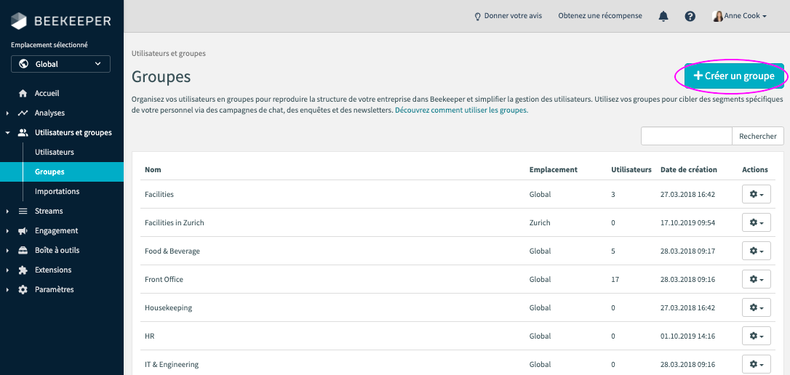This screenshot has height=375, width=790.
Task: Click the date 17.10.2019 09:54
Action: pyautogui.click(x=687, y=222)
